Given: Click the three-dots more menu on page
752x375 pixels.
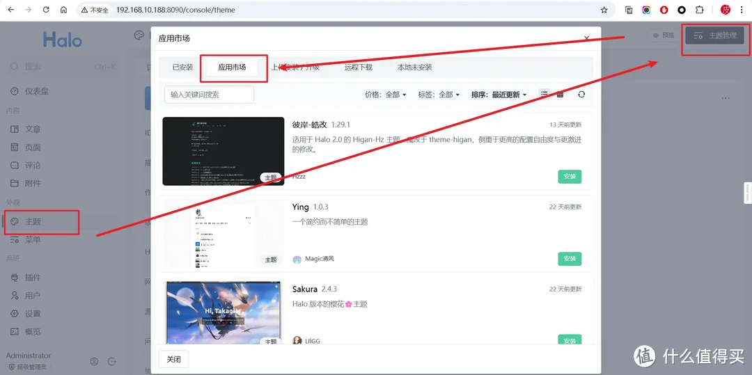Looking at the screenshot, I should [726, 98].
